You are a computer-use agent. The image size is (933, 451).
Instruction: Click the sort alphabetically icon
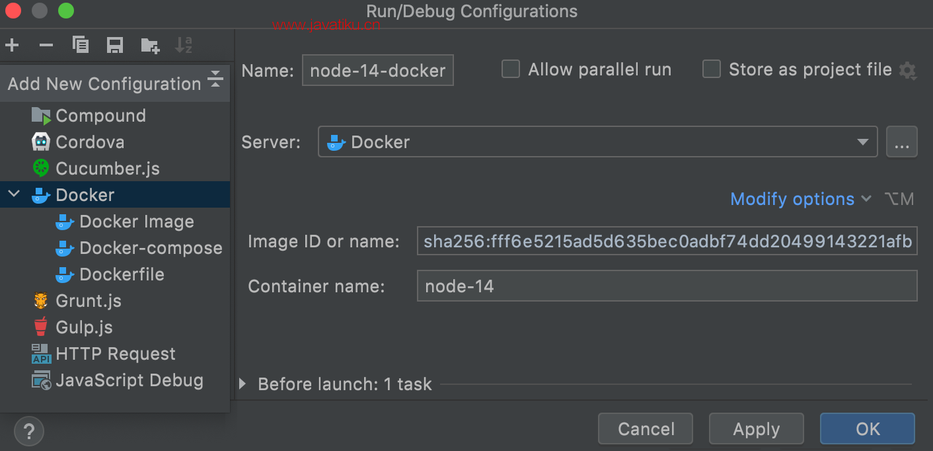point(184,46)
